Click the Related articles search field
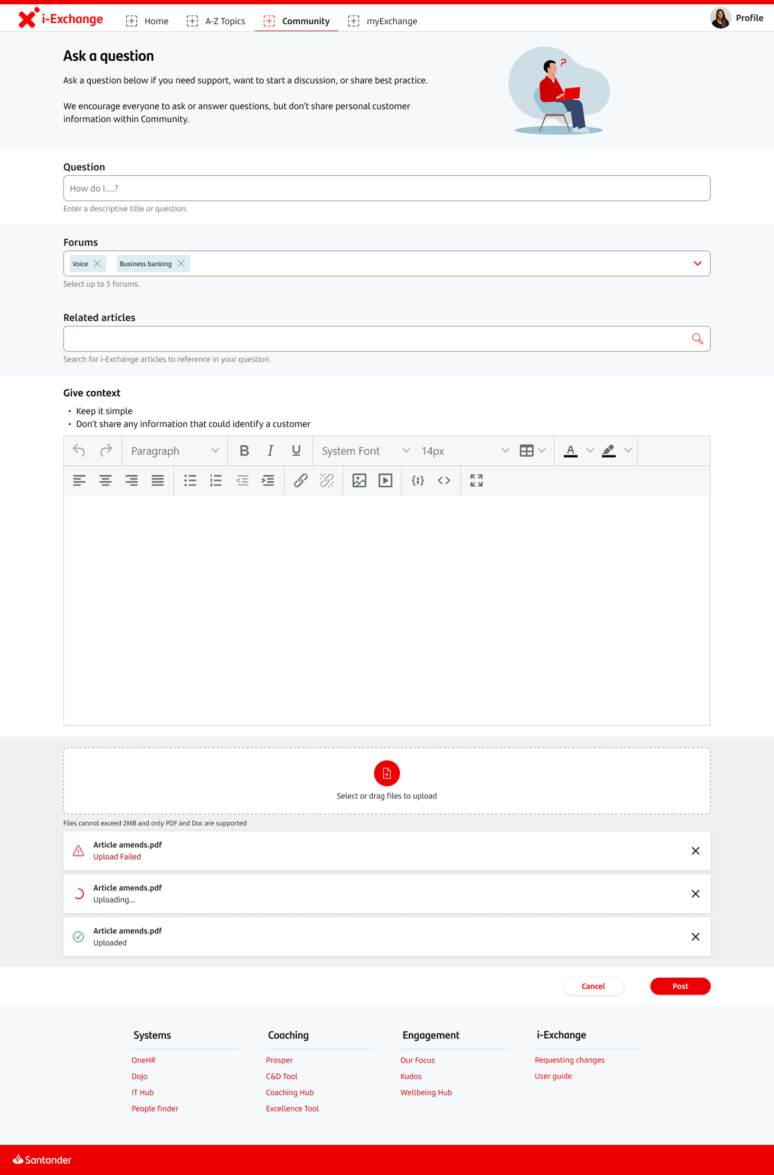The height and width of the screenshot is (1175, 774). [387, 339]
